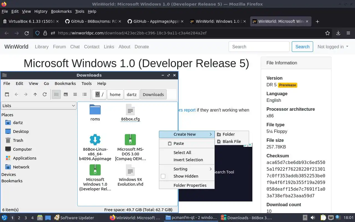Open Firefox History menu
The height and width of the screenshot is (222, 355).
pyautogui.click(x=41, y=11)
